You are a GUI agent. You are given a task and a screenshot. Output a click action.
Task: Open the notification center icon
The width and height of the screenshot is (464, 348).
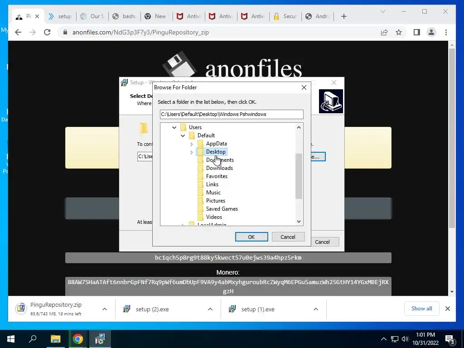[450, 339]
